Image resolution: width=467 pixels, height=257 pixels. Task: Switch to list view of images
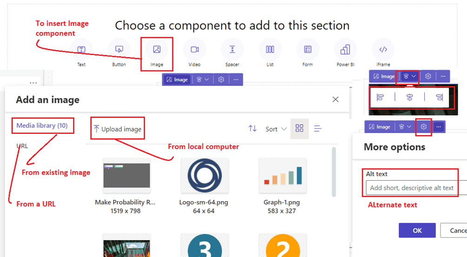[x=318, y=129]
